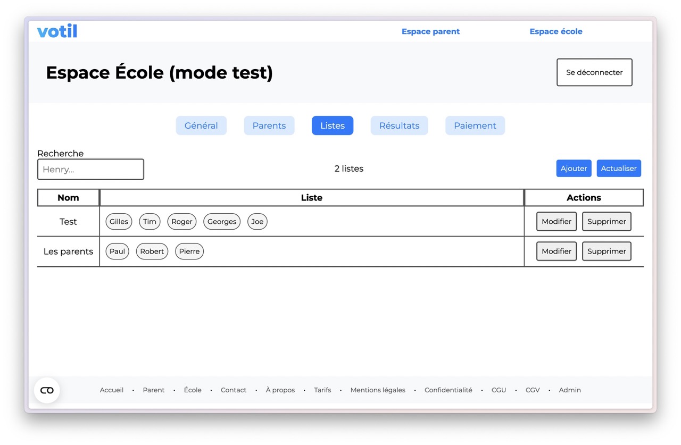Click the Actualiser button
Viewport: 681px width, 445px height.
coord(619,168)
